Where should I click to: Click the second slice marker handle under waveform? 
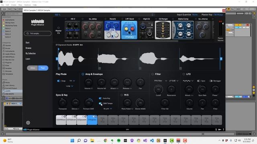[100, 68]
